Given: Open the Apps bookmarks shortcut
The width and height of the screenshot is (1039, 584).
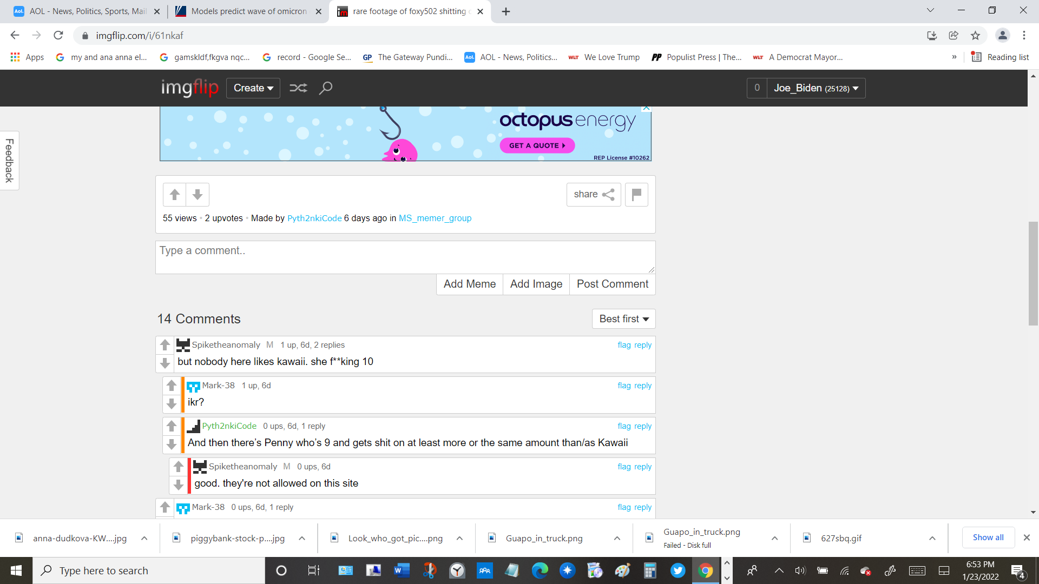Looking at the screenshot, I should point(27,57).
